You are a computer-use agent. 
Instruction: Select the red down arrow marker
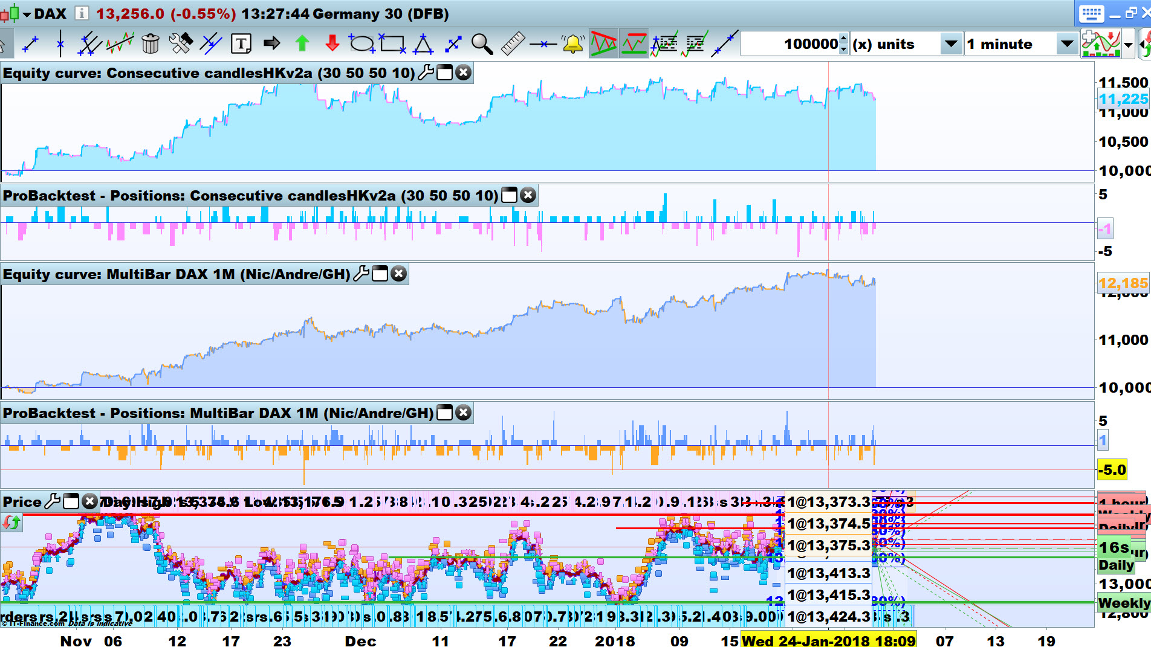coord(332,43)
